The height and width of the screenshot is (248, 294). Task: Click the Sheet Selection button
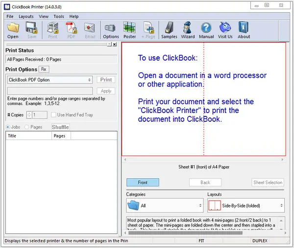click(x=268, y=182)
